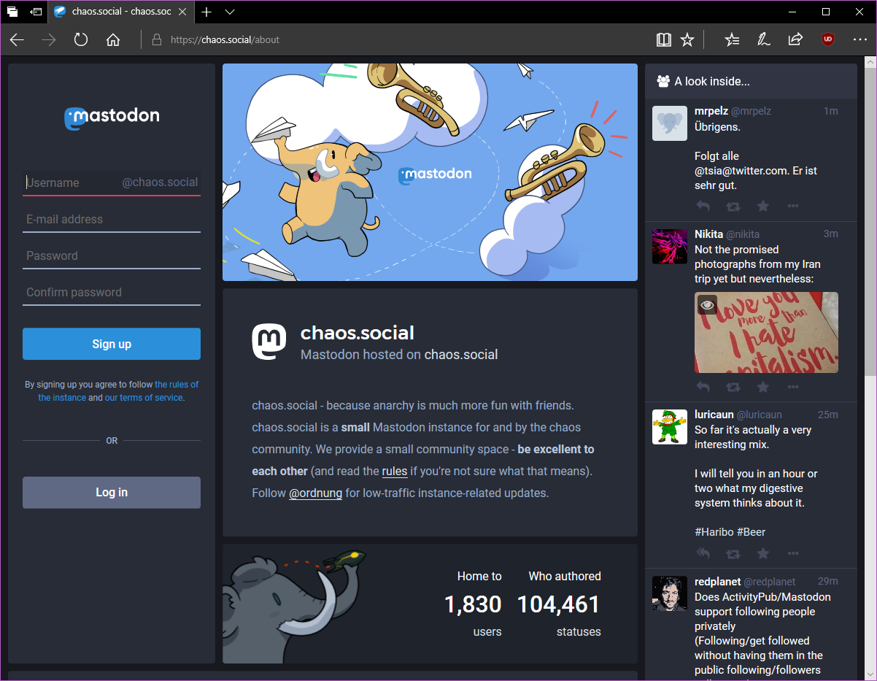
Task: Click the browser Back arrow
Action: pyautogui.click(x=17, y=40)
